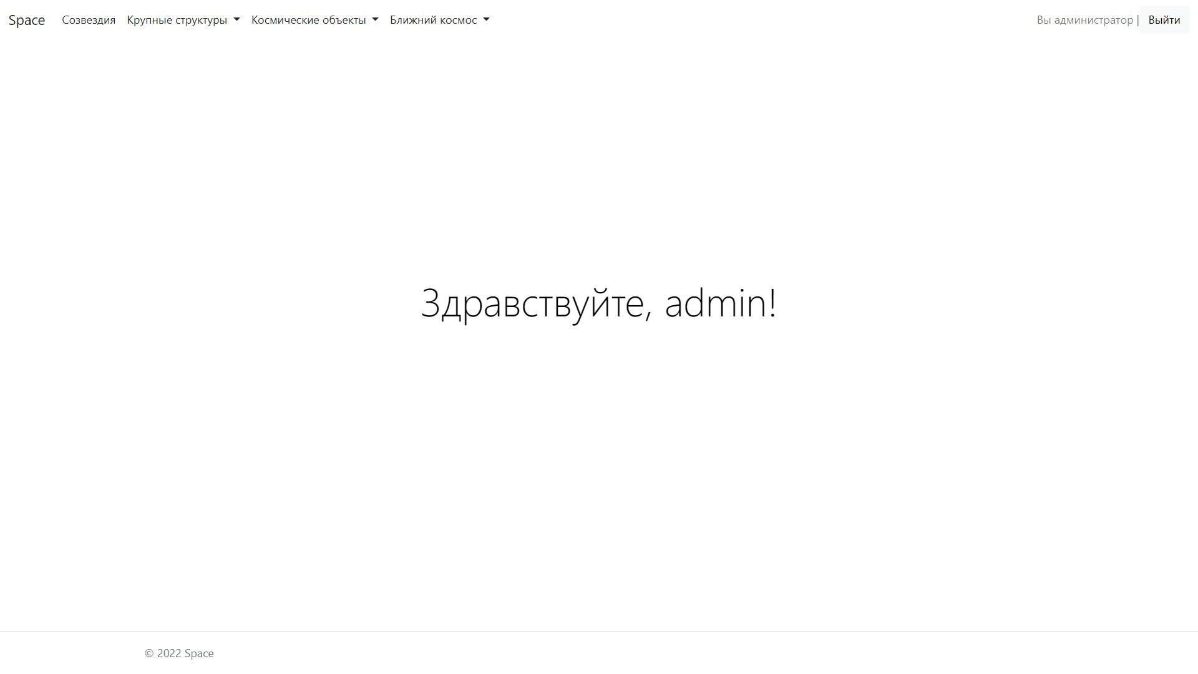Click the word структуры in the navbar
The width and height of the screenshot is (1198, 674).
(202, 20)
